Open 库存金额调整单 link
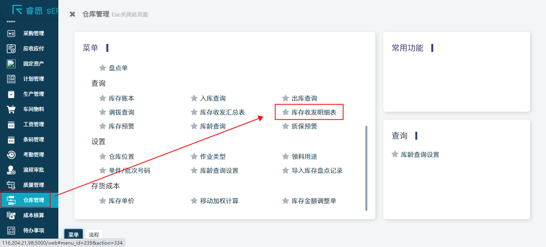Image resolution: width=546 pixels, height=247 pixels. click(314, 201)
